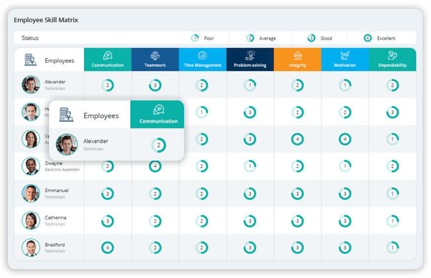Click Bradford's Communication rating of 4
431x278 pixels.
click(x=108, y=248)
